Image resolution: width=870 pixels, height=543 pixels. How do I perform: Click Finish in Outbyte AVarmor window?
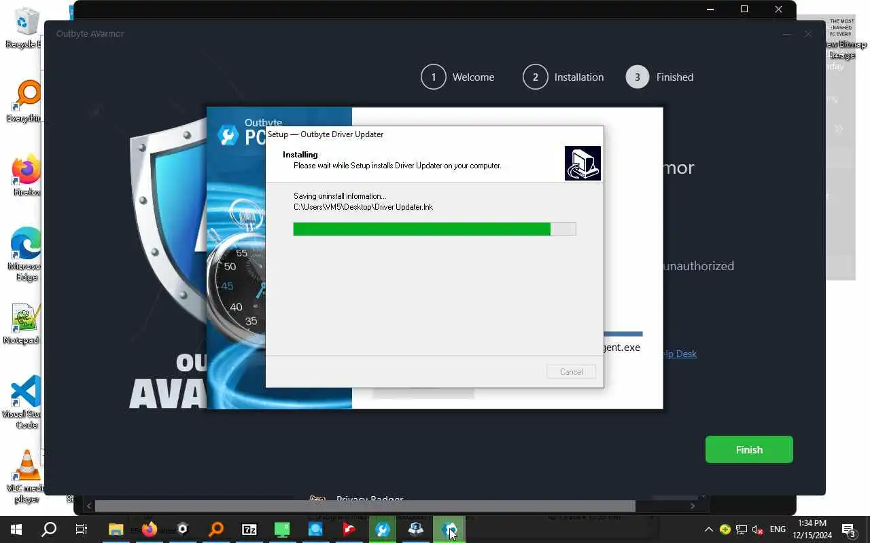tap(749, 449)
